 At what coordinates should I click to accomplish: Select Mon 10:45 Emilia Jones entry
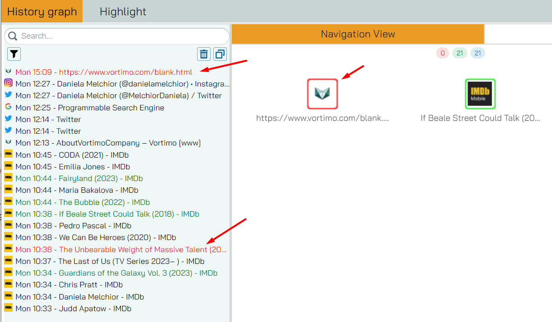point(73,167)
